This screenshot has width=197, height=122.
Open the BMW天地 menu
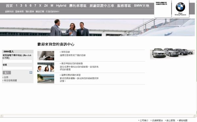142,6
